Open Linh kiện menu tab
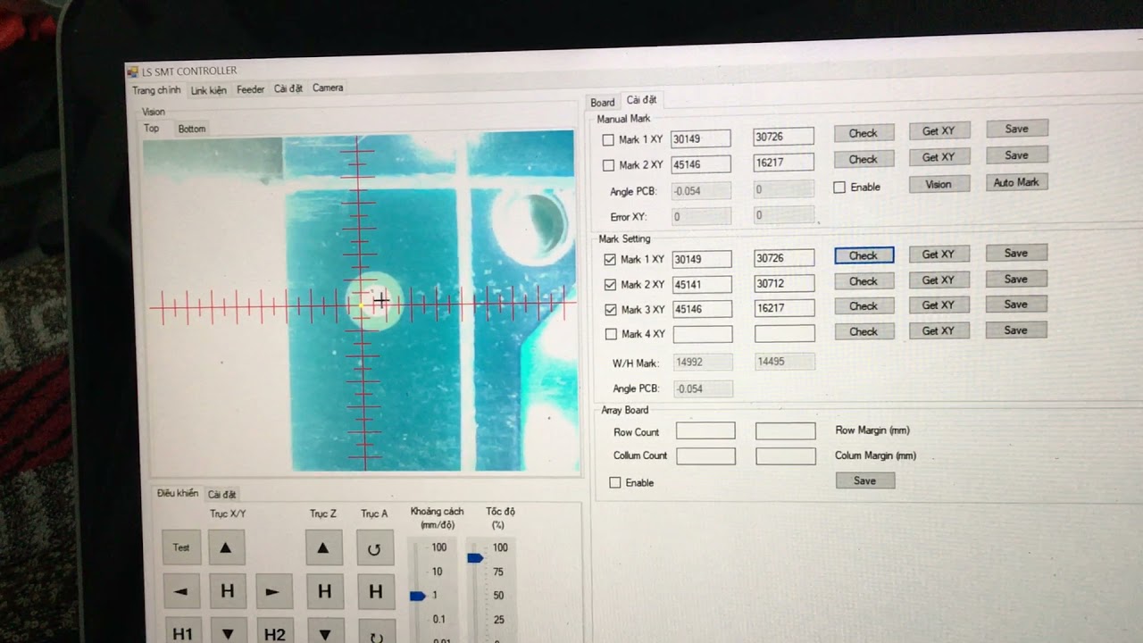 pos(209,90)
